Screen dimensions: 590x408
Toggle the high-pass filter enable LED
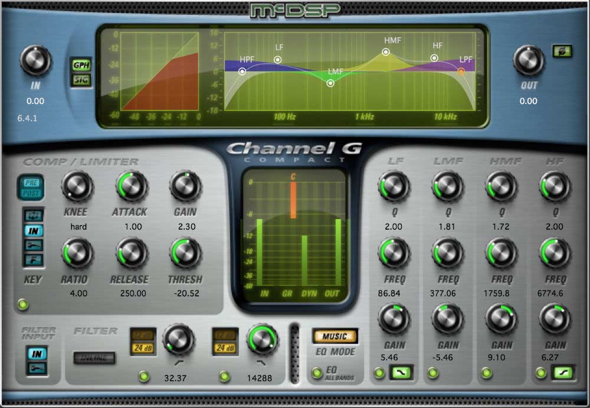[x=144, y=376]
